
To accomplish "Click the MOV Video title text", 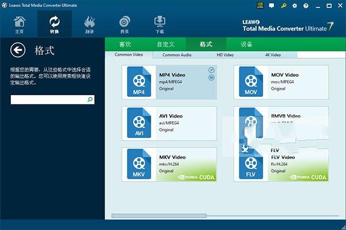I will (x=285, y=75).
